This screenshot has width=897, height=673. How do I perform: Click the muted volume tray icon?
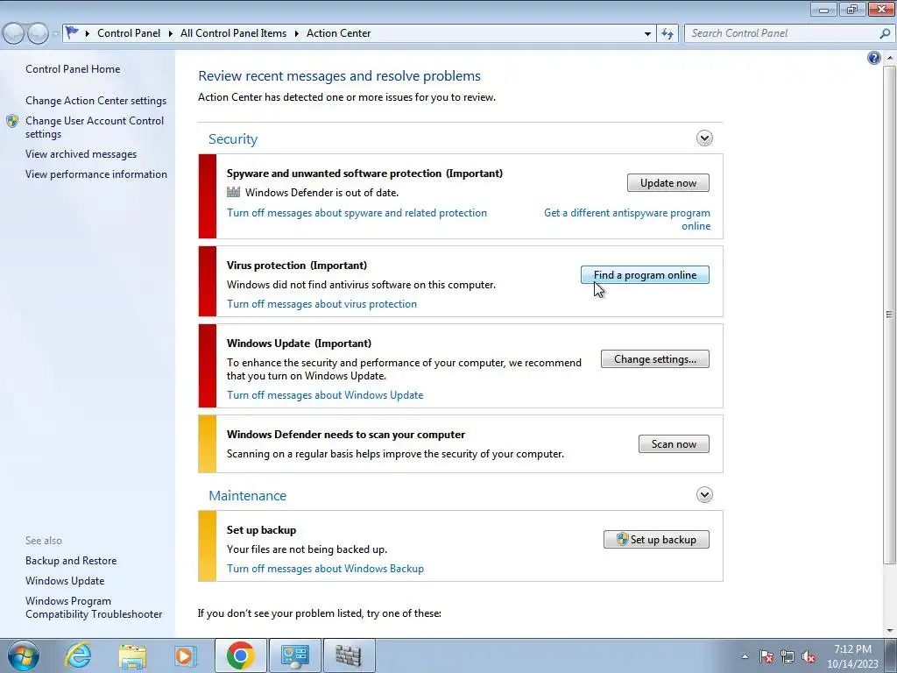(x=809, y=656)
